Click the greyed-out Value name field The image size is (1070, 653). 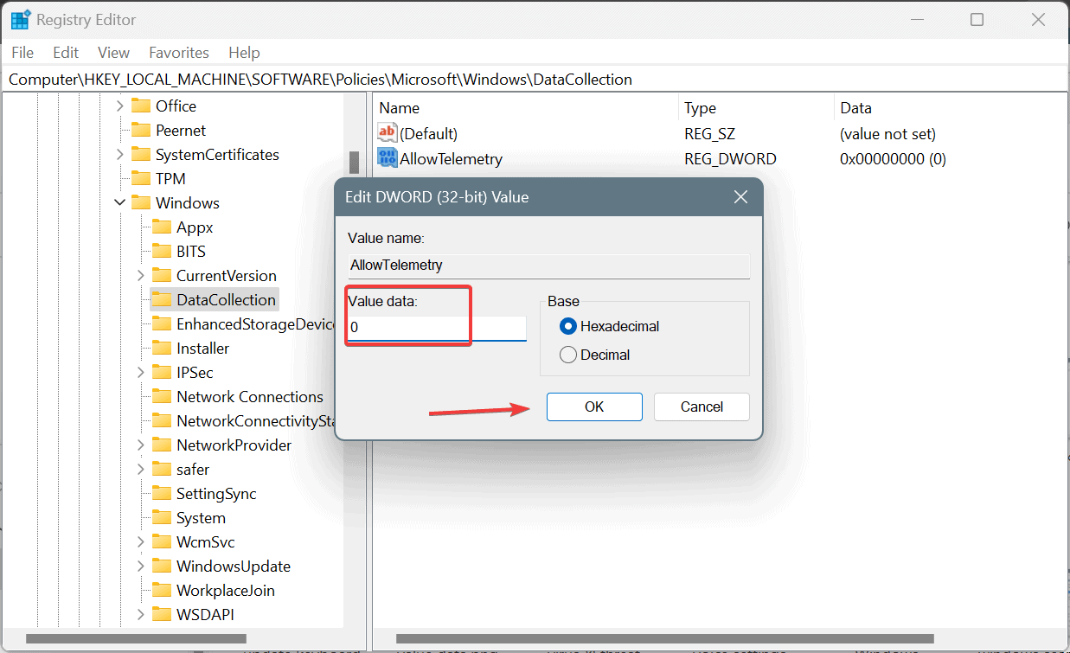pos(549,266)
